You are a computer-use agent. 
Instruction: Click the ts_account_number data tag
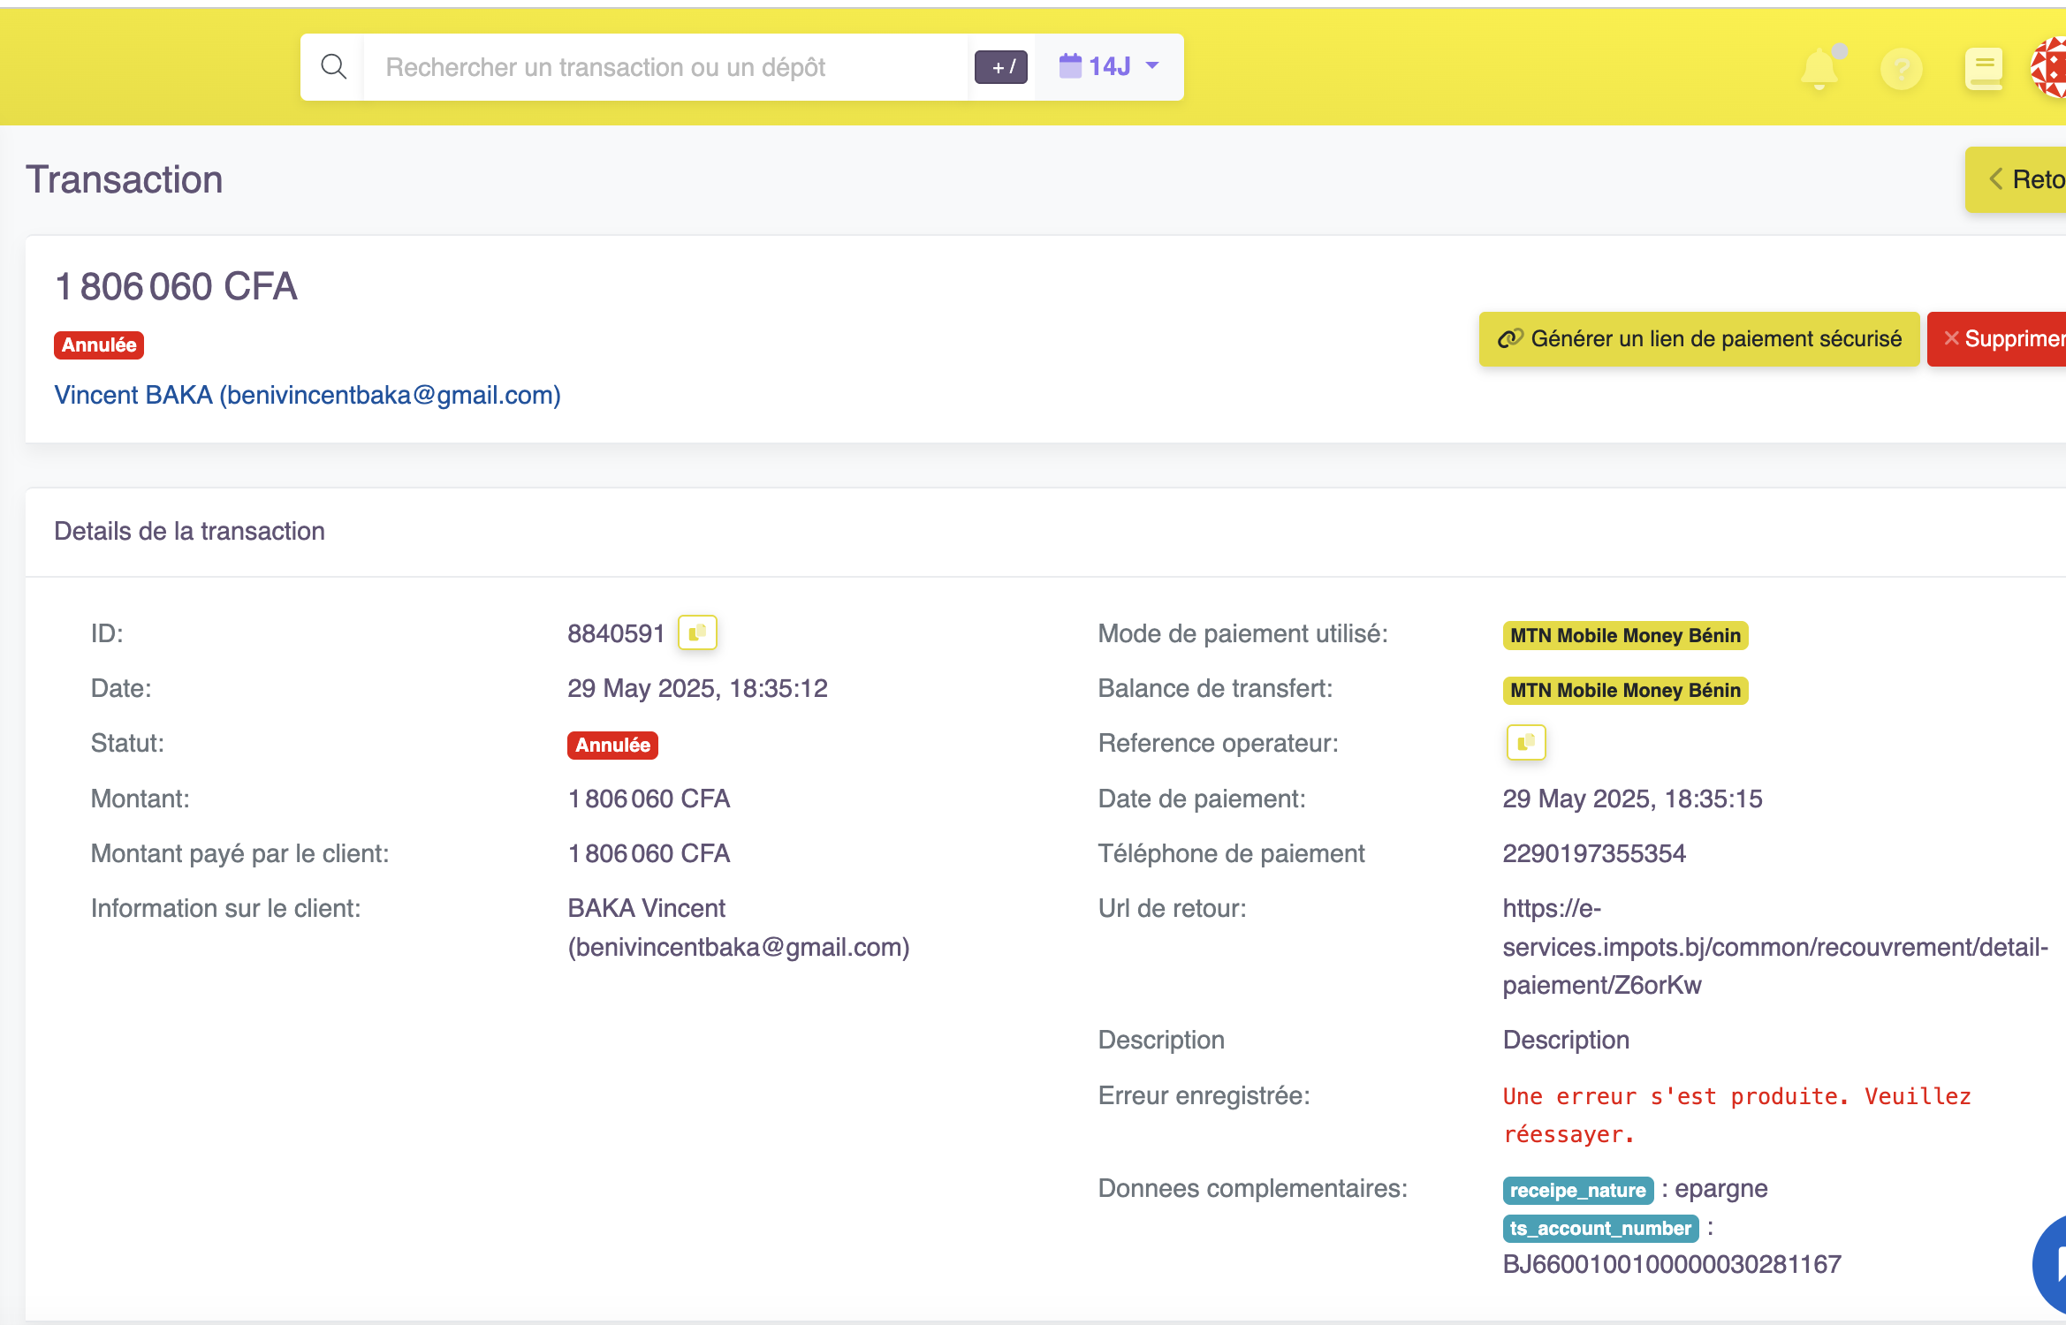coord(1599,1228)
